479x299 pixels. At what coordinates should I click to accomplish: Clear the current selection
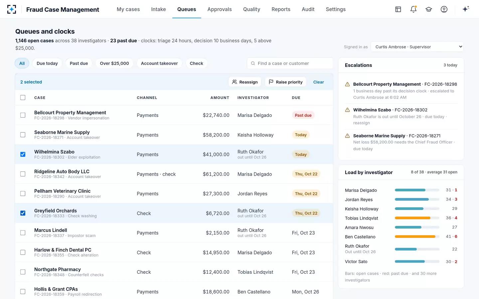pyautogui.click(x=319, y=82)
